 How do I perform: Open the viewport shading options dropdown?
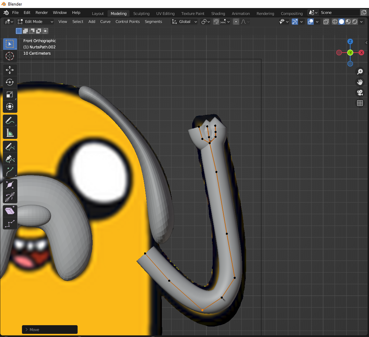tap(361, 22)
